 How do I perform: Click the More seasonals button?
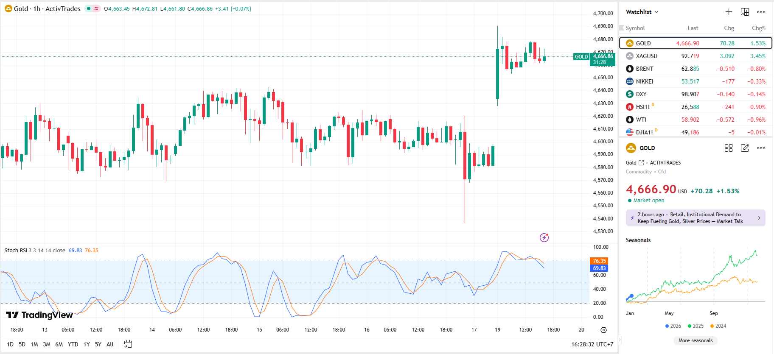click(x=695, y=340)
